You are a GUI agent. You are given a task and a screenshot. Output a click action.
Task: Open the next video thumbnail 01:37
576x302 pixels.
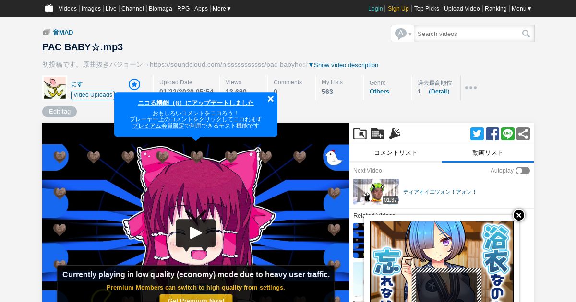376,192
